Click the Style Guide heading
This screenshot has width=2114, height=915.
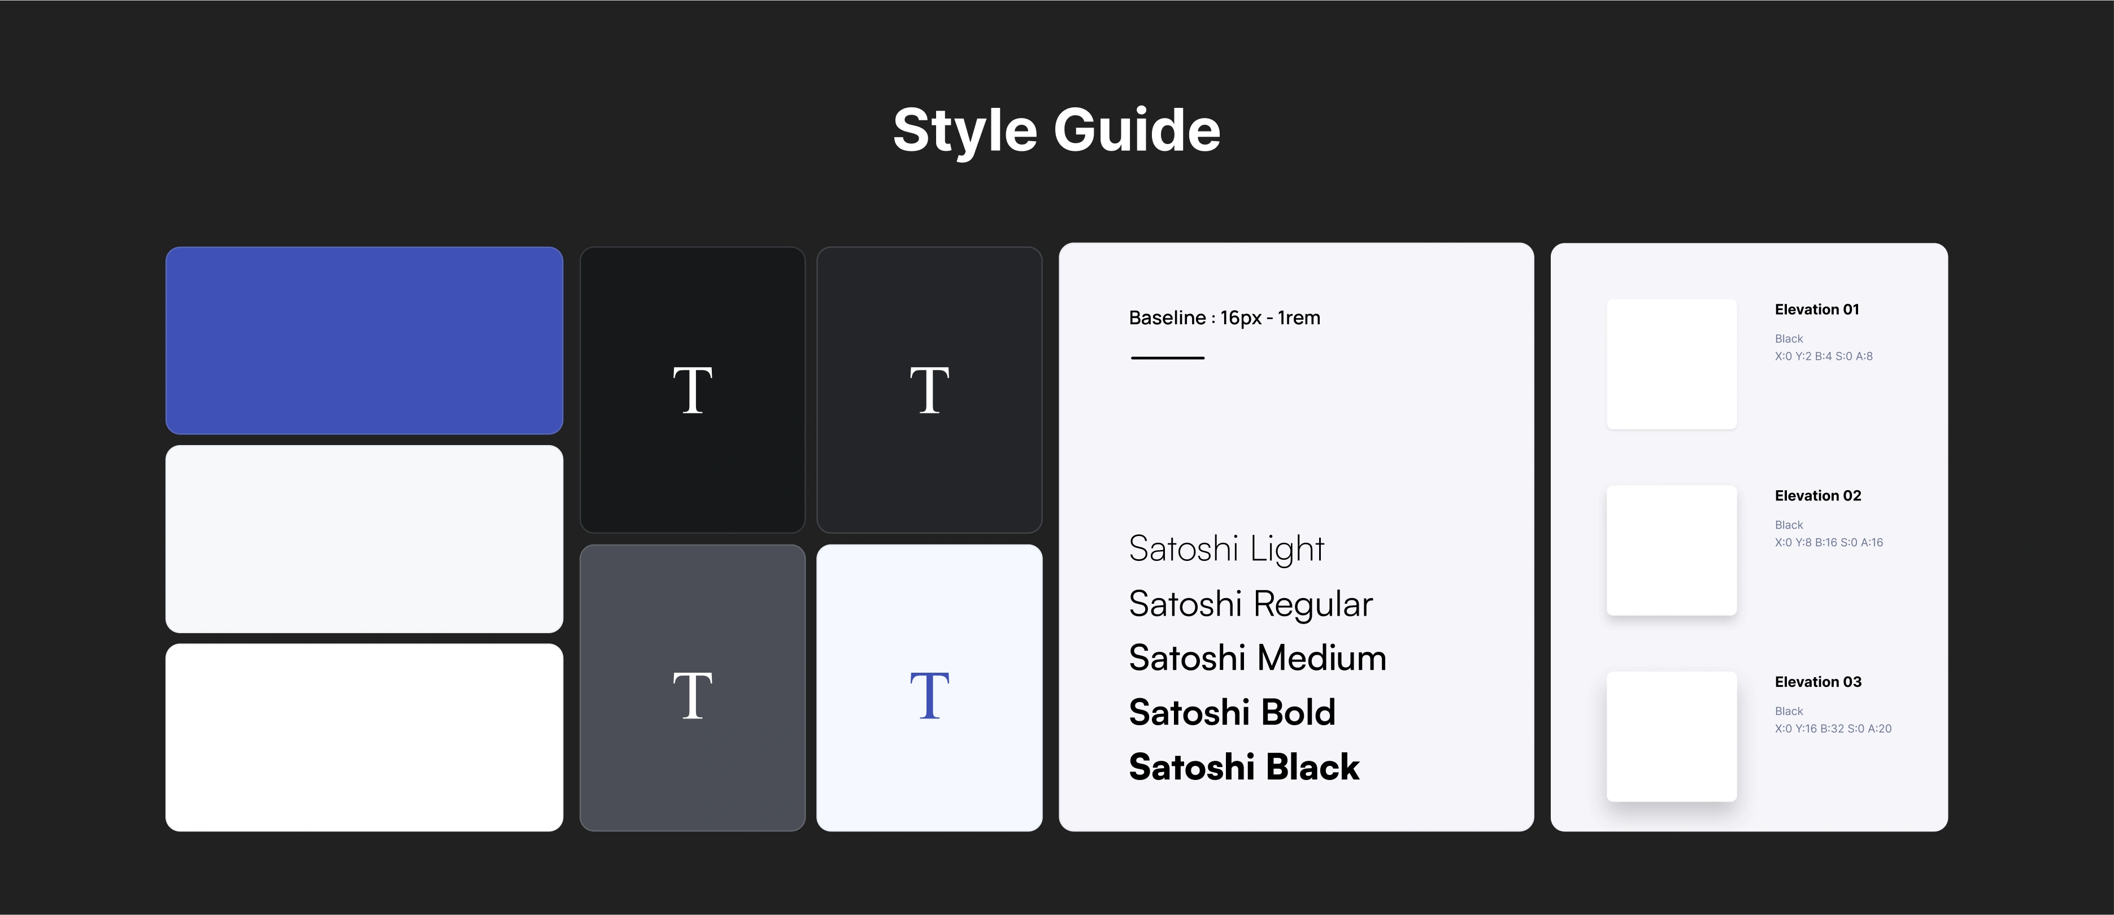(x=1056, y=130)
